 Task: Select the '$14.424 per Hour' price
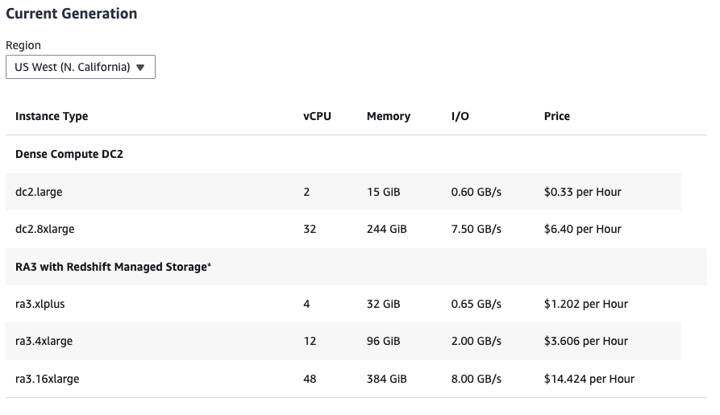589,379
